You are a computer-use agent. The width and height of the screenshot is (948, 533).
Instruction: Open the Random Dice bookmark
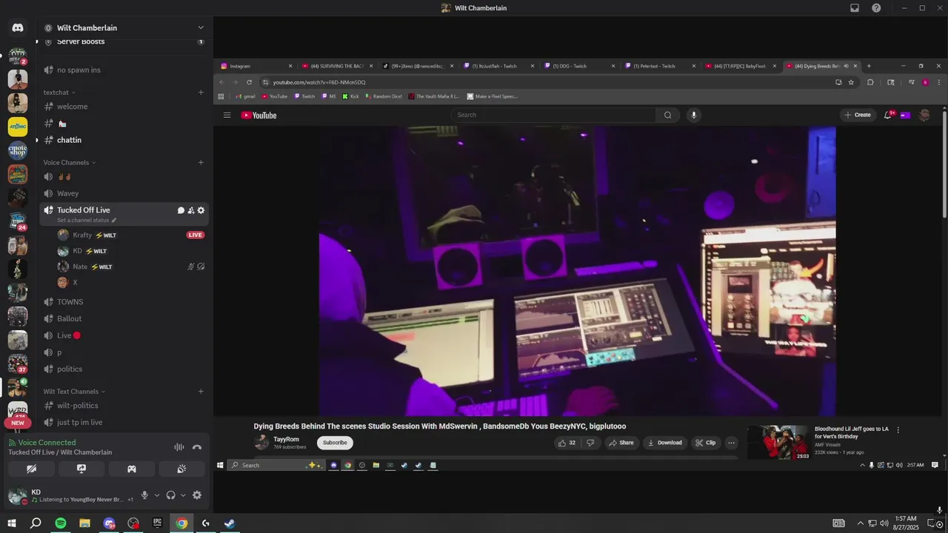pos(383,96)
